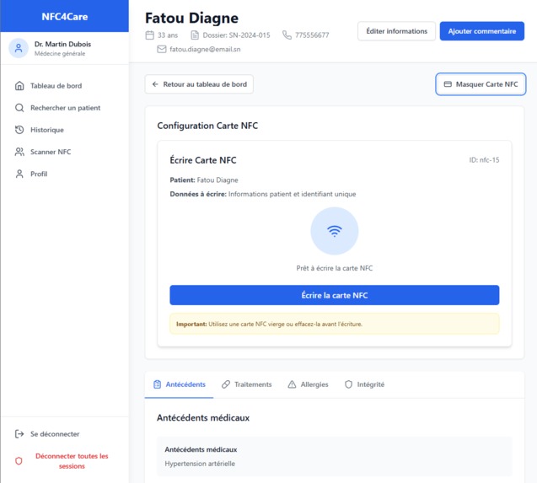Click the Données à écrire description line

click(x=263, y=194)
